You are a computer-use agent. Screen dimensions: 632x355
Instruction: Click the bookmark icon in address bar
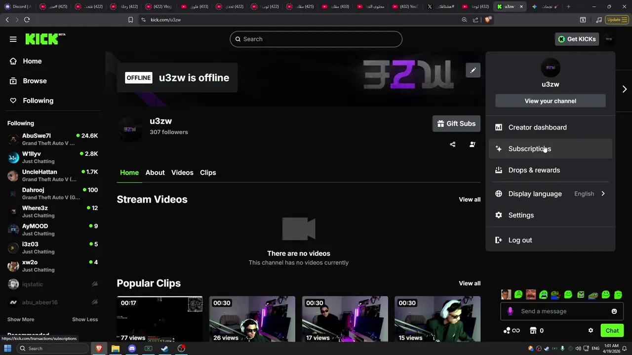130,20
